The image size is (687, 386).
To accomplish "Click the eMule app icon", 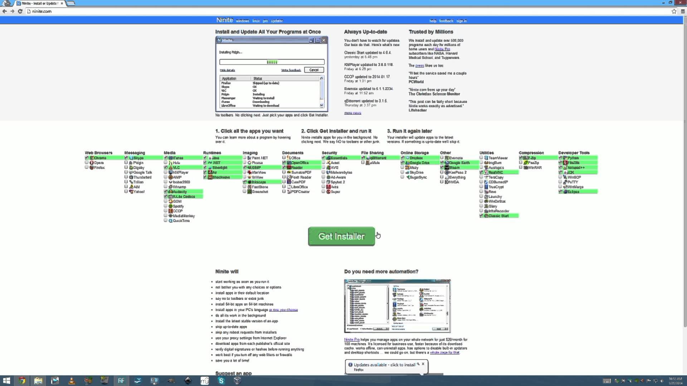I will 368,163.
